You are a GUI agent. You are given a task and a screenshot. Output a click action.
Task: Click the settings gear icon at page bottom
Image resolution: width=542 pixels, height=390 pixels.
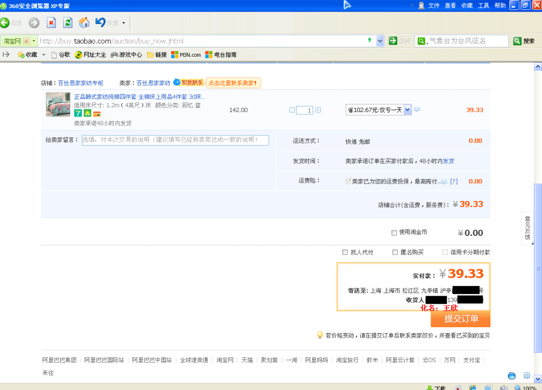527,375
